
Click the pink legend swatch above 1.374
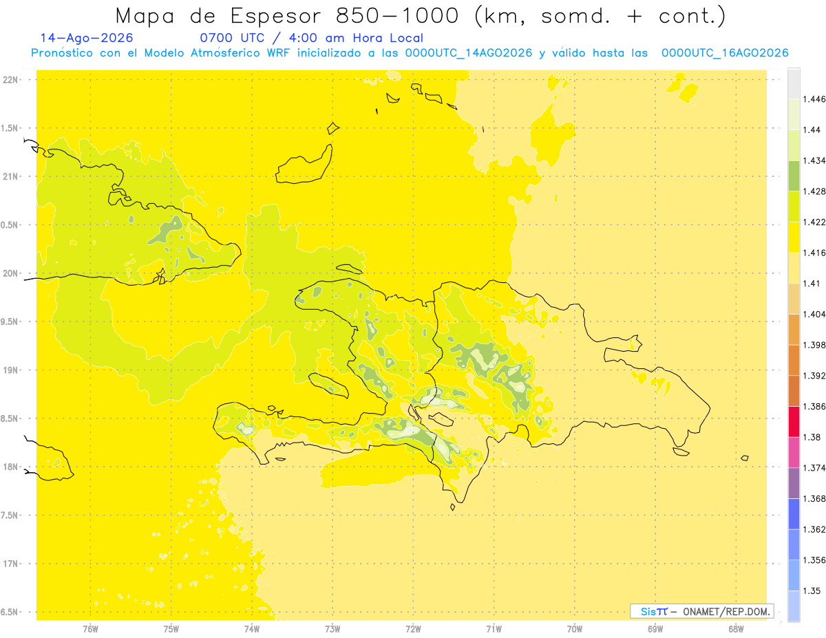pos(794,452)
